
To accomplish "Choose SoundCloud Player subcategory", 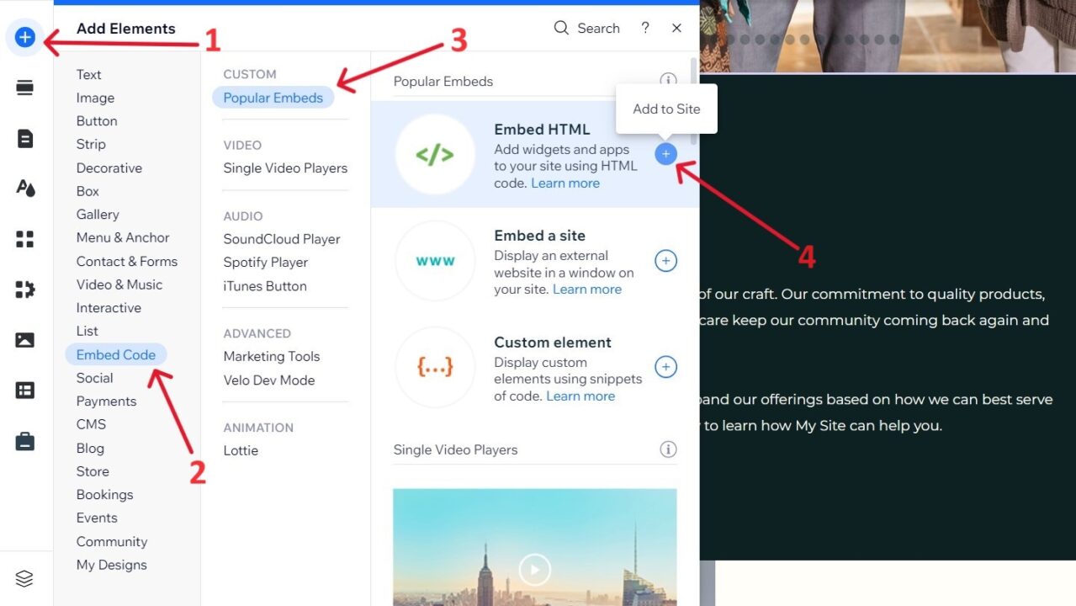I will tap(282, 239).
